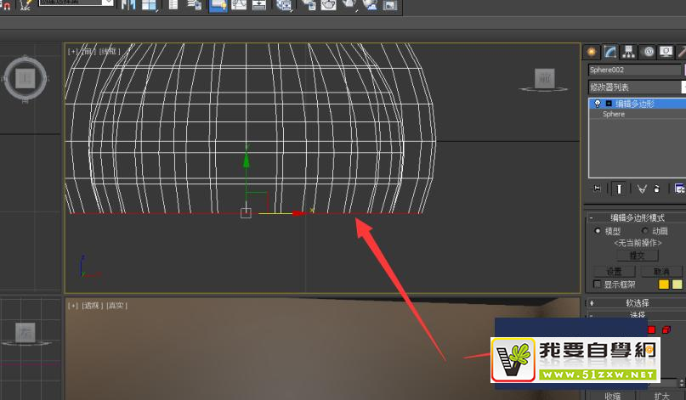Collapse the 编辑多边形模式 rollout
The width and height of the screenshot is (686, 400).
pos(635,217)
